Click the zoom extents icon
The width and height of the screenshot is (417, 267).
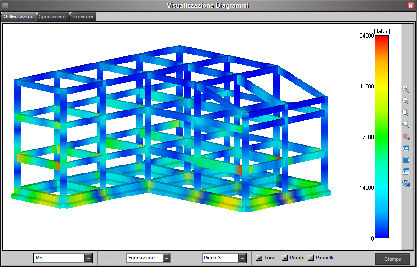[406, 125]
